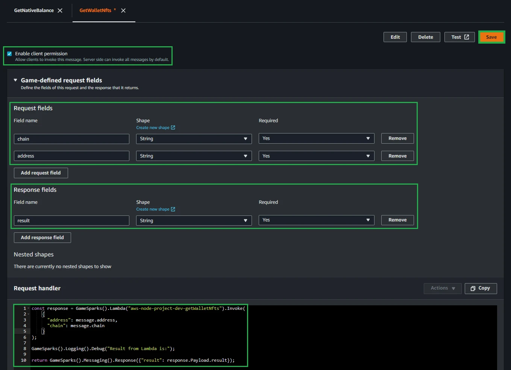Viewport: 511px width, 370px height.
Task: Open the Actions dropdown menu
Action: coord(443,288)
